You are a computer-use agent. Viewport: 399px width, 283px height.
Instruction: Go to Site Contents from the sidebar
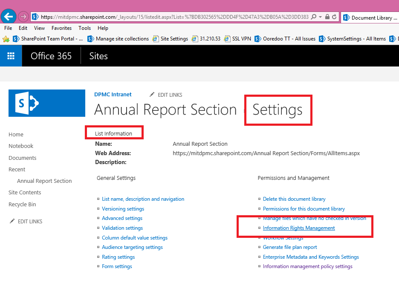24,192
